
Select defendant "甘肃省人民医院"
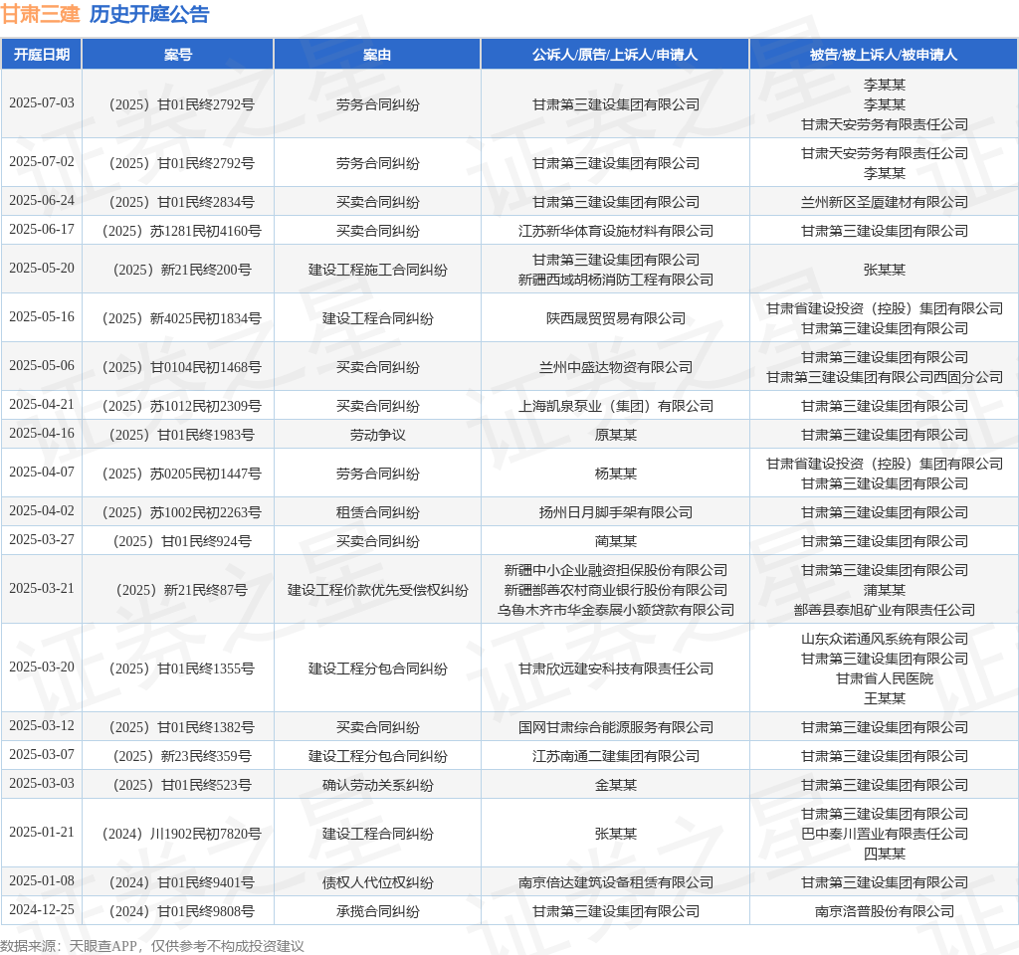pyautogui.click(x=884, y=678)
